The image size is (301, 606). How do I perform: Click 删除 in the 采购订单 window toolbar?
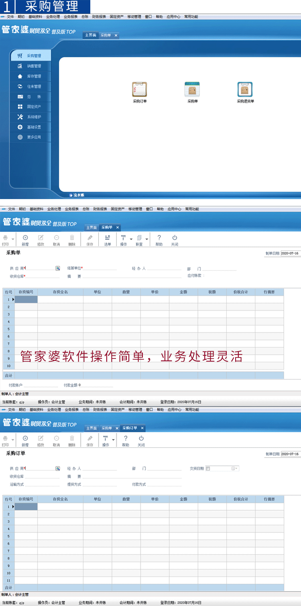coord(72,441)
